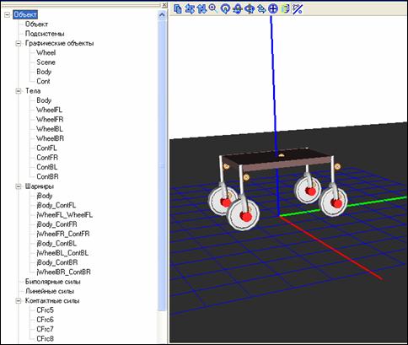Click the crosshair circle toolbar icon
This screenshot has width=408, height=345.
point(273,8)
